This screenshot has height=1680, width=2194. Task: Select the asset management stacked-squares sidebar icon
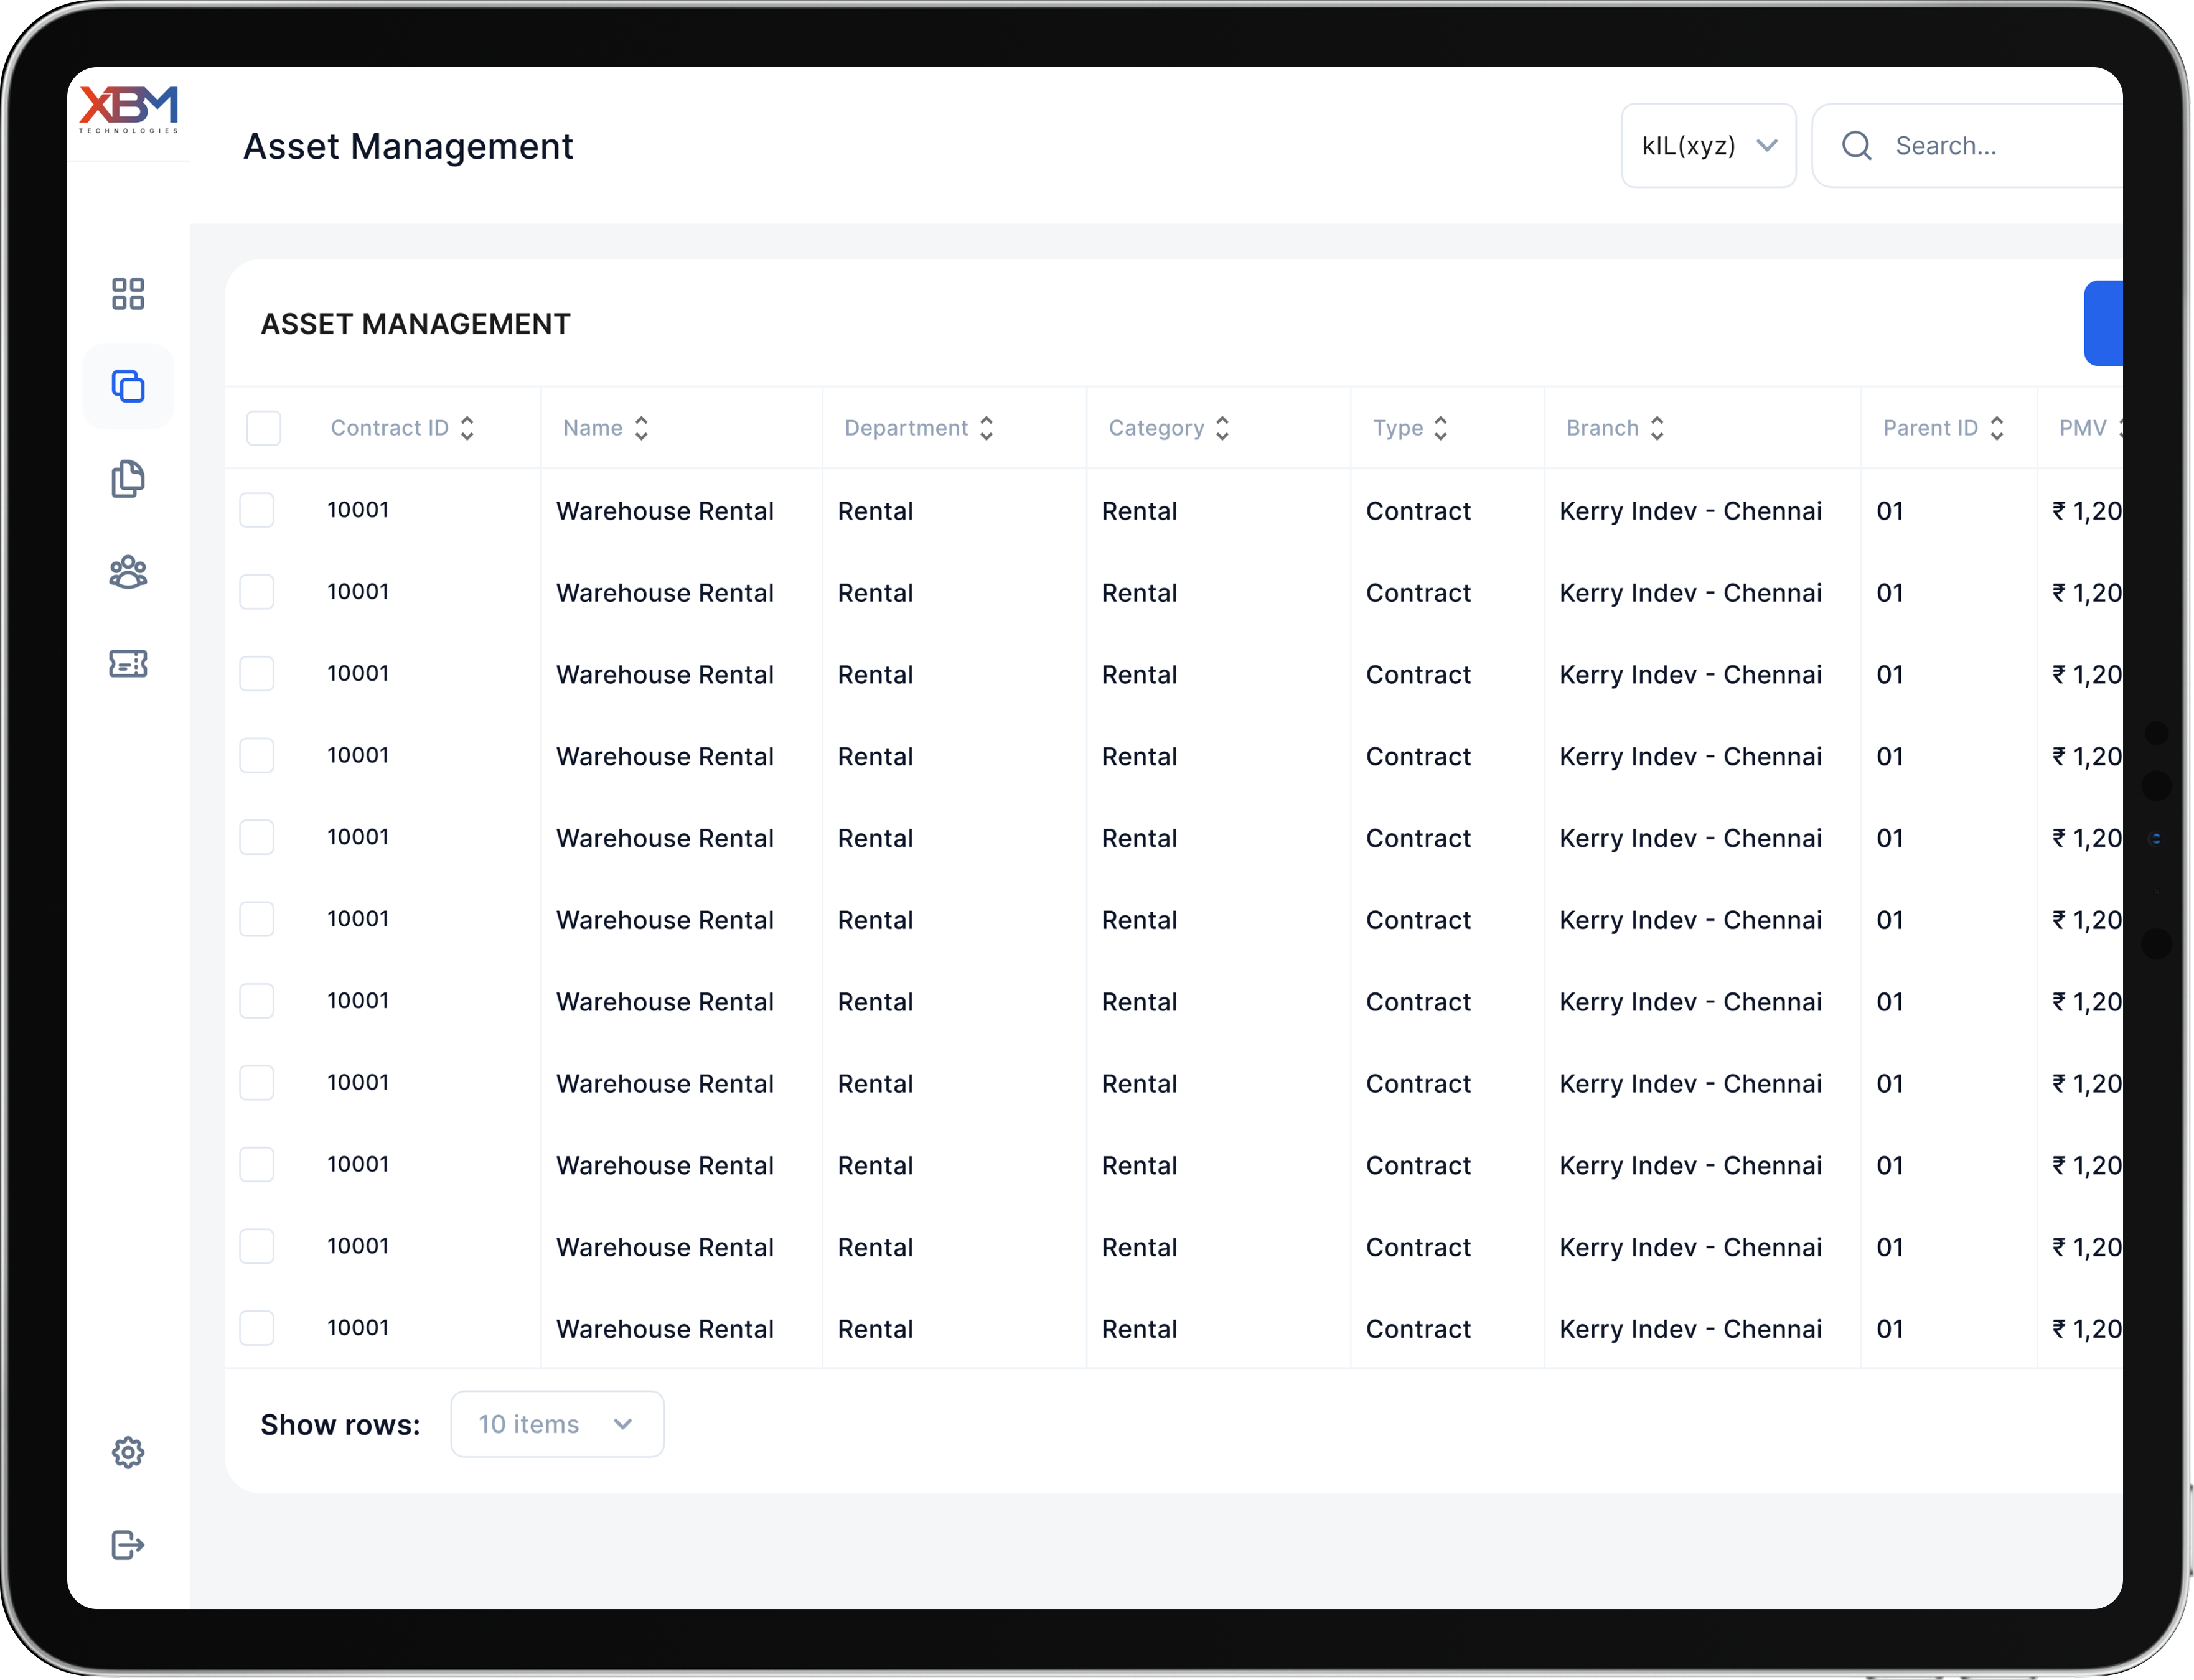[x=128, y=387]
